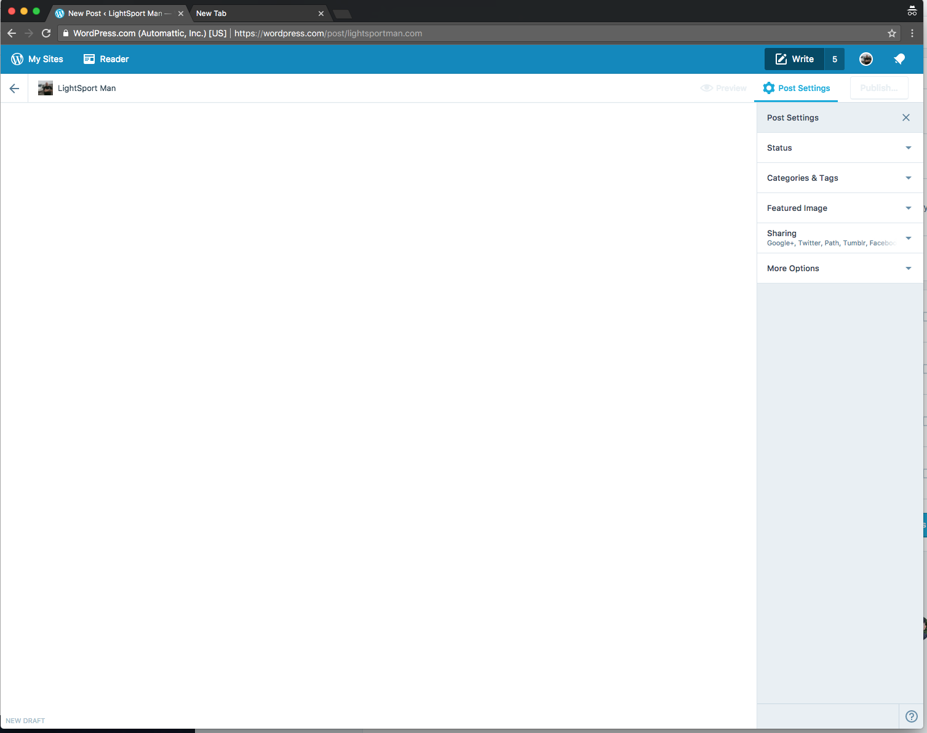
Task: Click the Preview eye button
Action: coord(723,88)
